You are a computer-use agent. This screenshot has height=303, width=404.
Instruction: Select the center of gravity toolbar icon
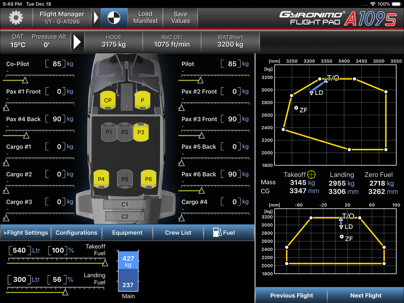click(x=114, y=17)
